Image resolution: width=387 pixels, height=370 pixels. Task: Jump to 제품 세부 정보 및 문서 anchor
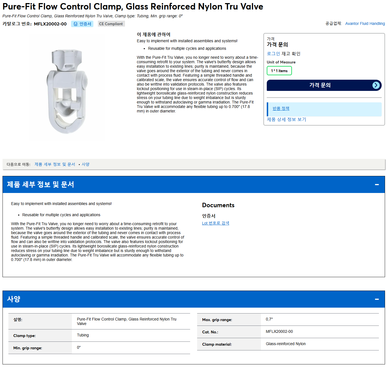(x=55, y=164)
